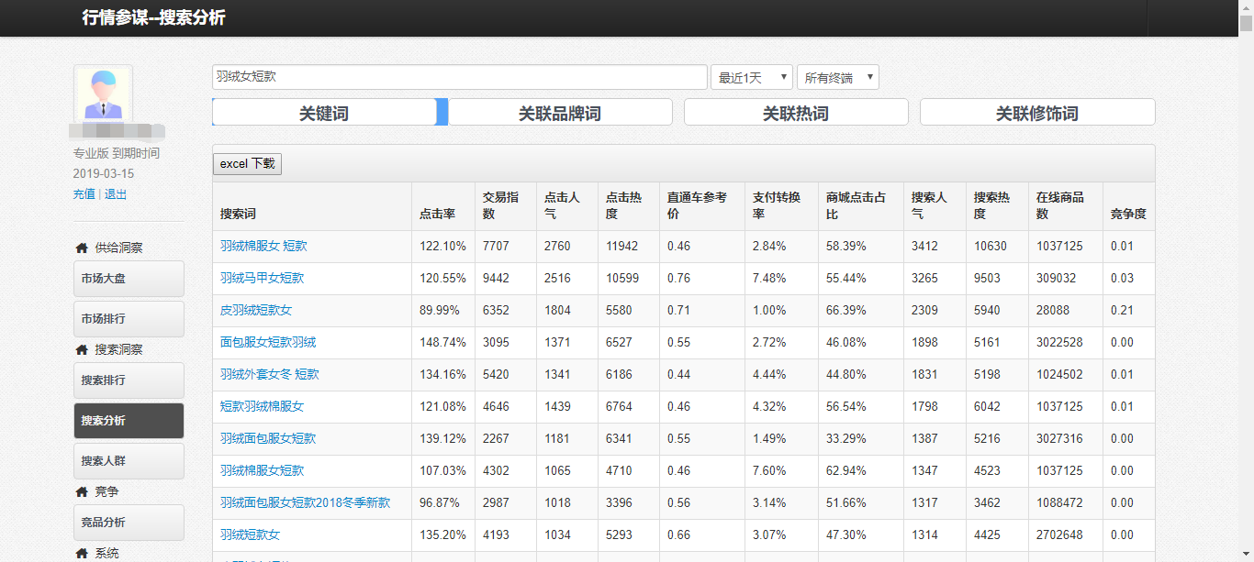Open the 所有终端 device dropdown

[837, 78]
